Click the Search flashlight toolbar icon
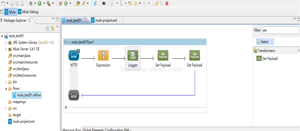This screenshot has height=131, width=300. pyautogui.click(x=83, y=3)
